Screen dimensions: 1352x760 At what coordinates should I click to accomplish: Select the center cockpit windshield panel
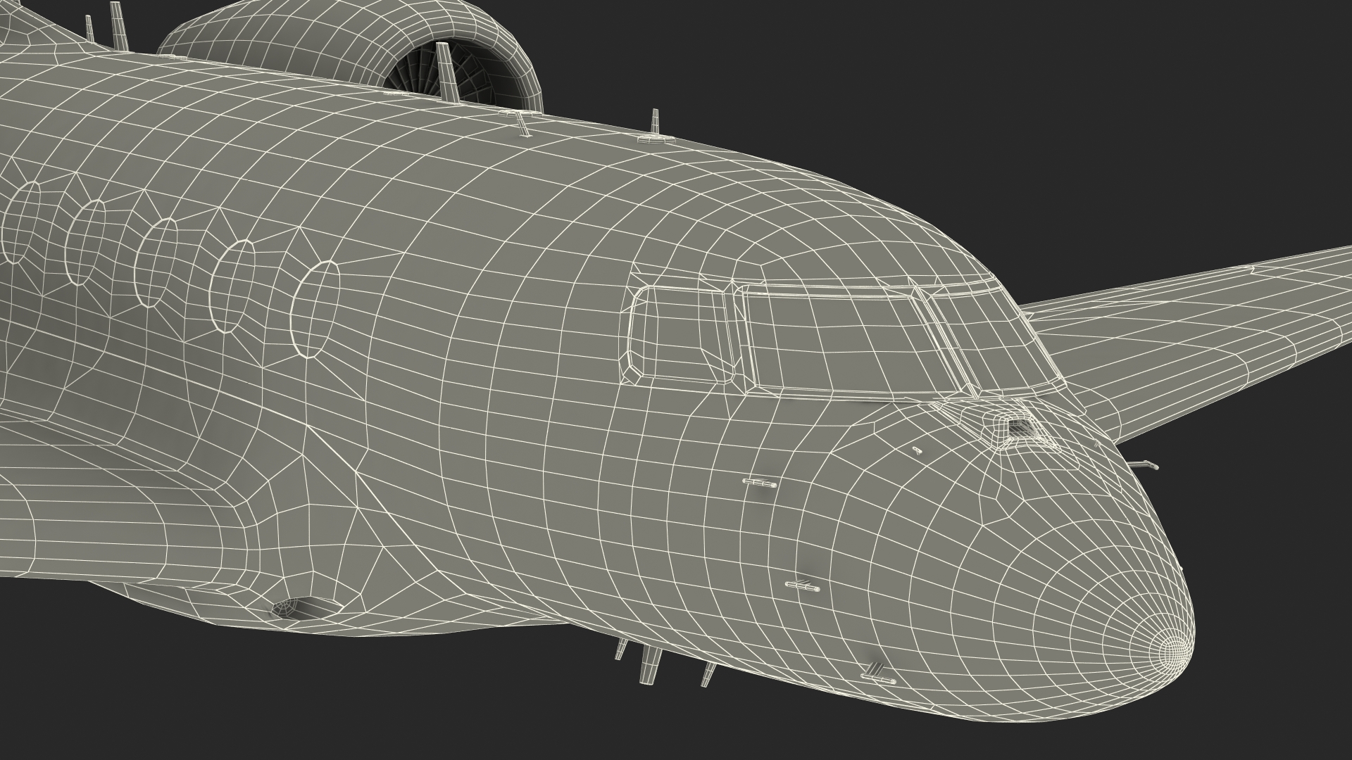coord(841,336)
